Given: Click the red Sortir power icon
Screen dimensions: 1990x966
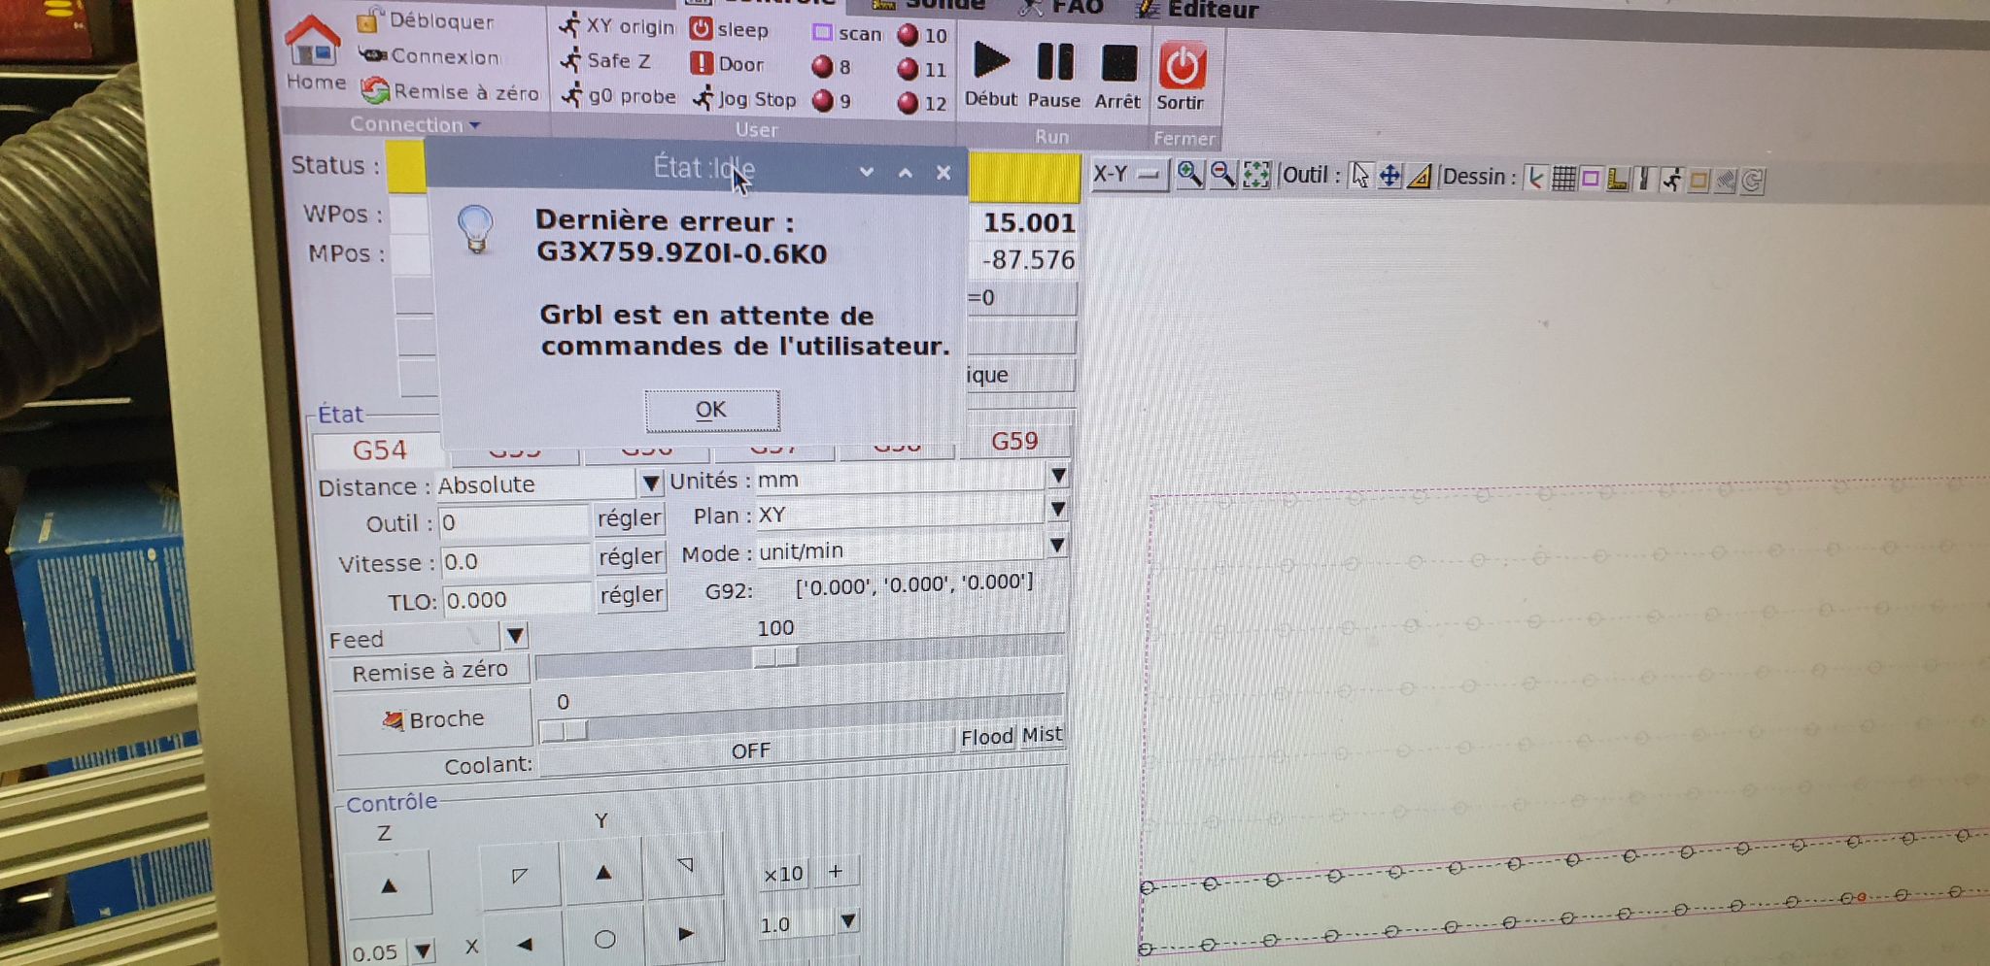Looking at the screenshot, I should (1182, 66).
